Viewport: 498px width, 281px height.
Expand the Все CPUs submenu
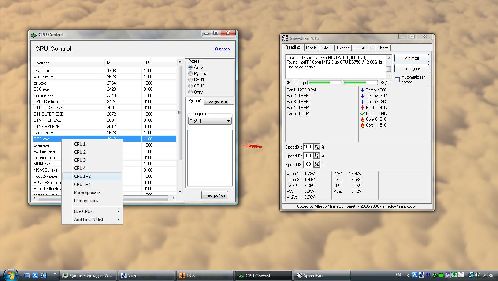pyautogui.click(x=92, y=211)
